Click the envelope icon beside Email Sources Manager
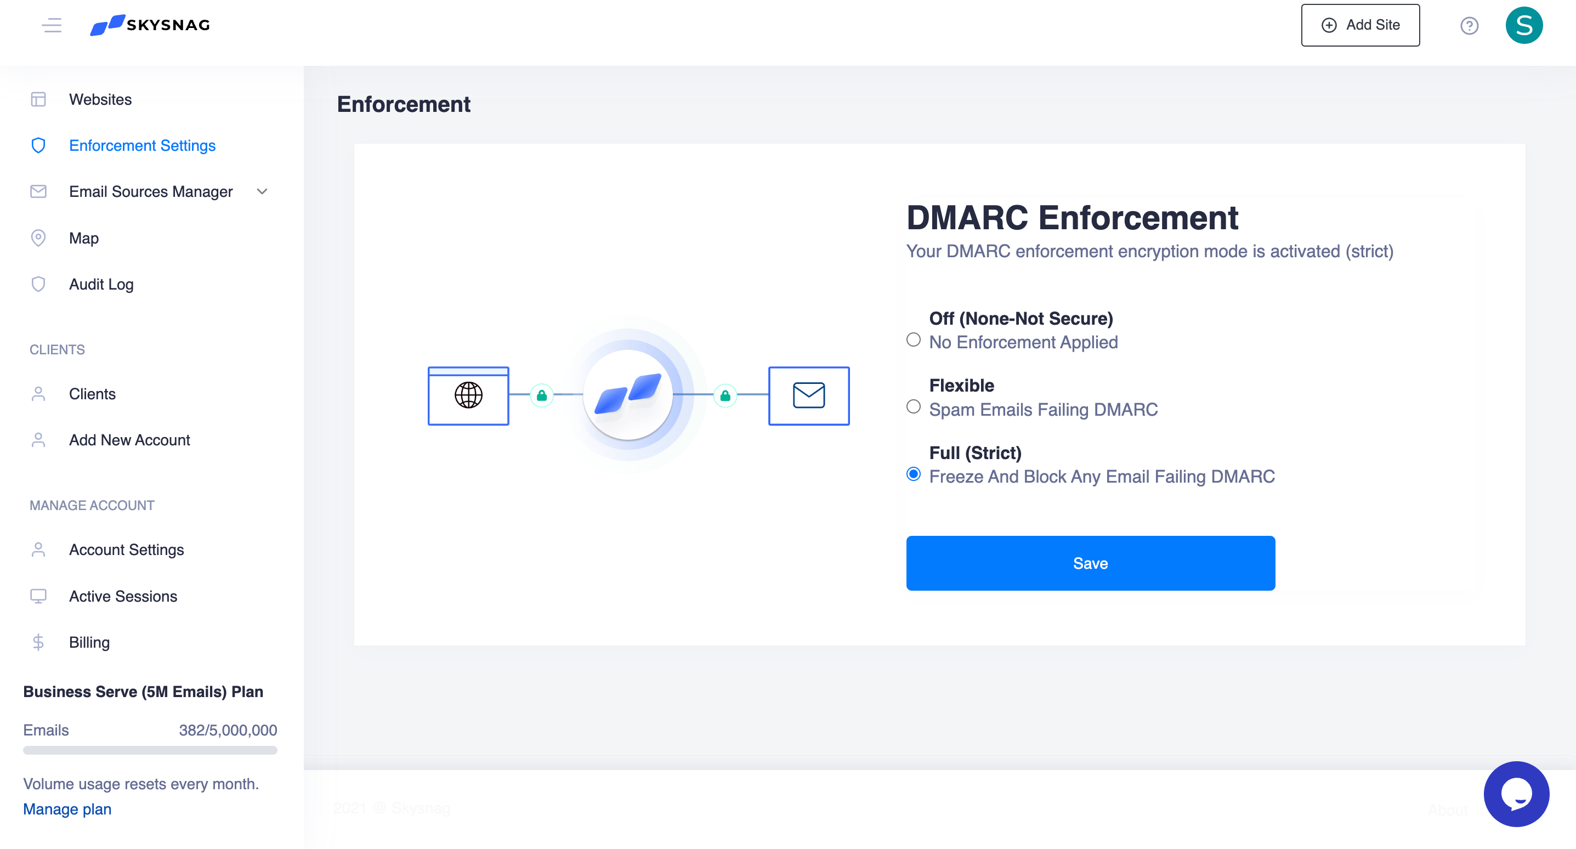The width and height of the screenshot is (1576, 849). pyautogui.click(x=38, y=191)
